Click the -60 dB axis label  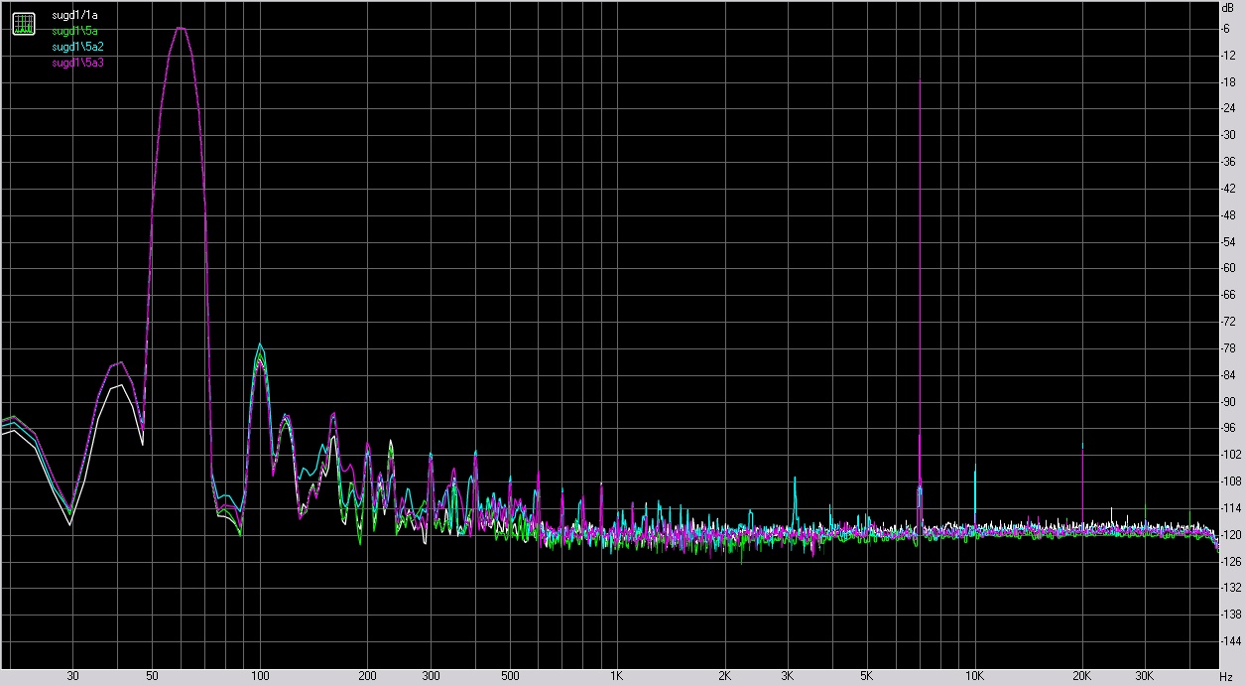tap(1227, 269)
